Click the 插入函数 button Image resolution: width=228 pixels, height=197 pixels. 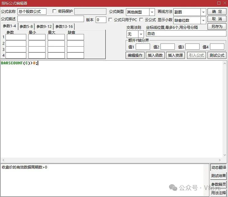coord(155,55)
